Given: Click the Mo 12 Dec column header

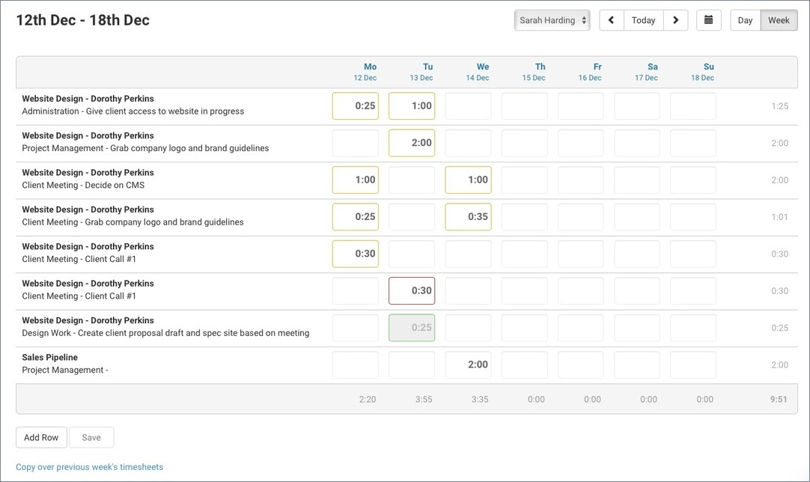Looking at the screenshot, I should (x=365, y=71).
